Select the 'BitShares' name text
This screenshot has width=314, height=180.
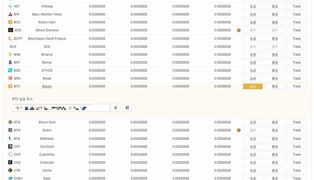click(x=47, y=138)
